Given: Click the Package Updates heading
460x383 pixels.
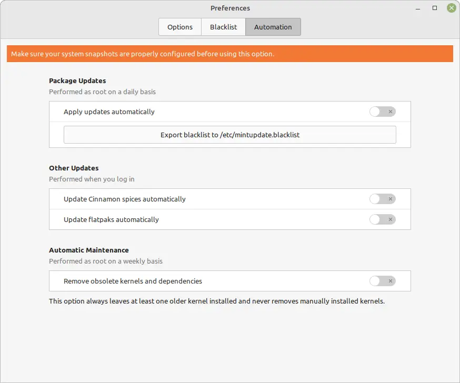Looking at the screenshot, I should pyautogui.click(x=77, y=80).
